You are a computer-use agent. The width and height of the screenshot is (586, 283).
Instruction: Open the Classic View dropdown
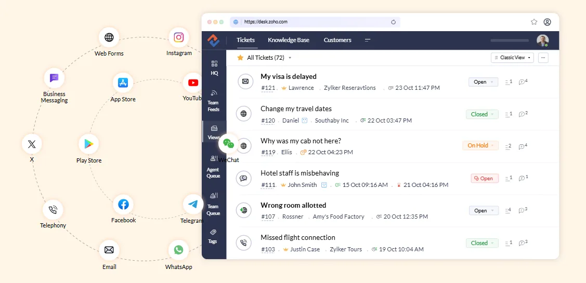tap(513, 58)
